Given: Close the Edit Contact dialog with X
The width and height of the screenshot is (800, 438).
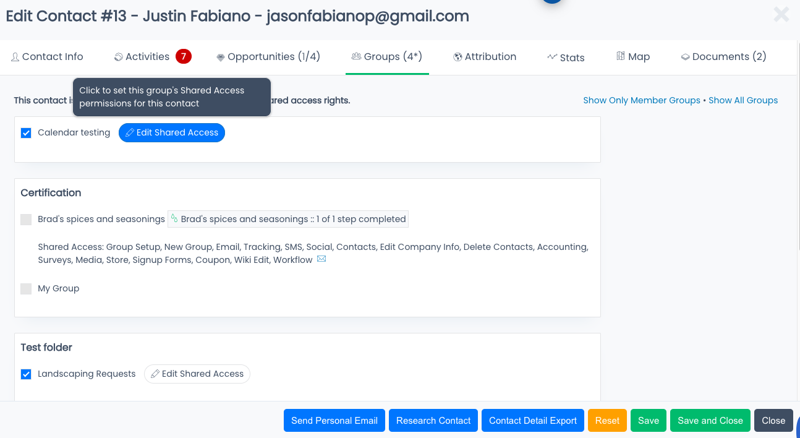Looking at the screenshot, I should point(781,14).
